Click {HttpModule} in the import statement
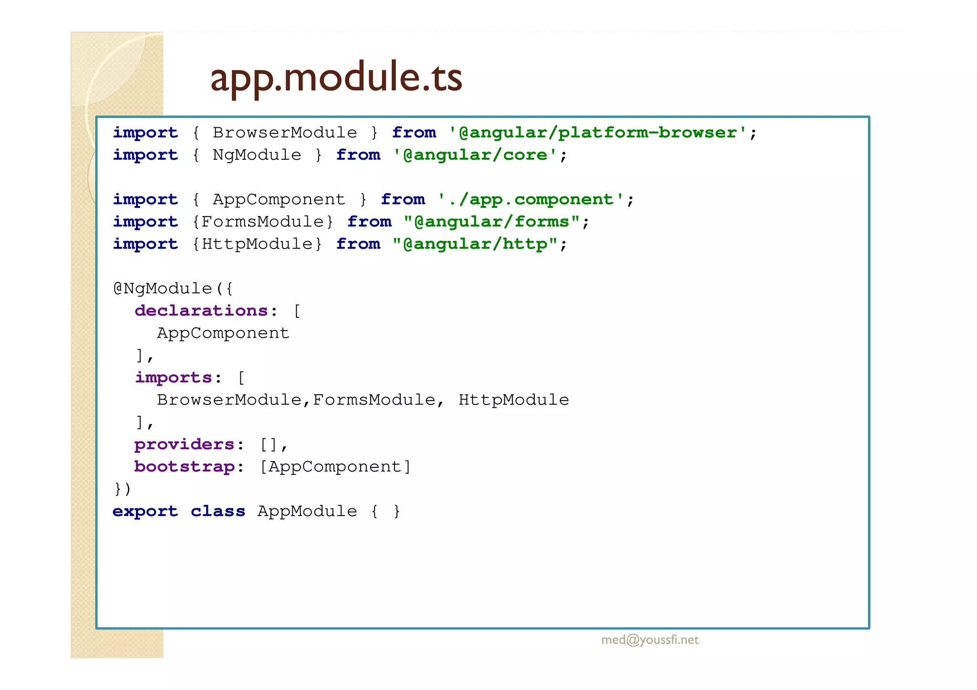Viewport: 977px width, 690px height. 257,244
